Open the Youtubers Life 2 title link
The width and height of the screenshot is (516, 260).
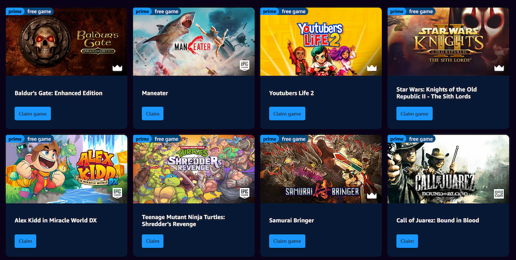click(x=292, y=93)
